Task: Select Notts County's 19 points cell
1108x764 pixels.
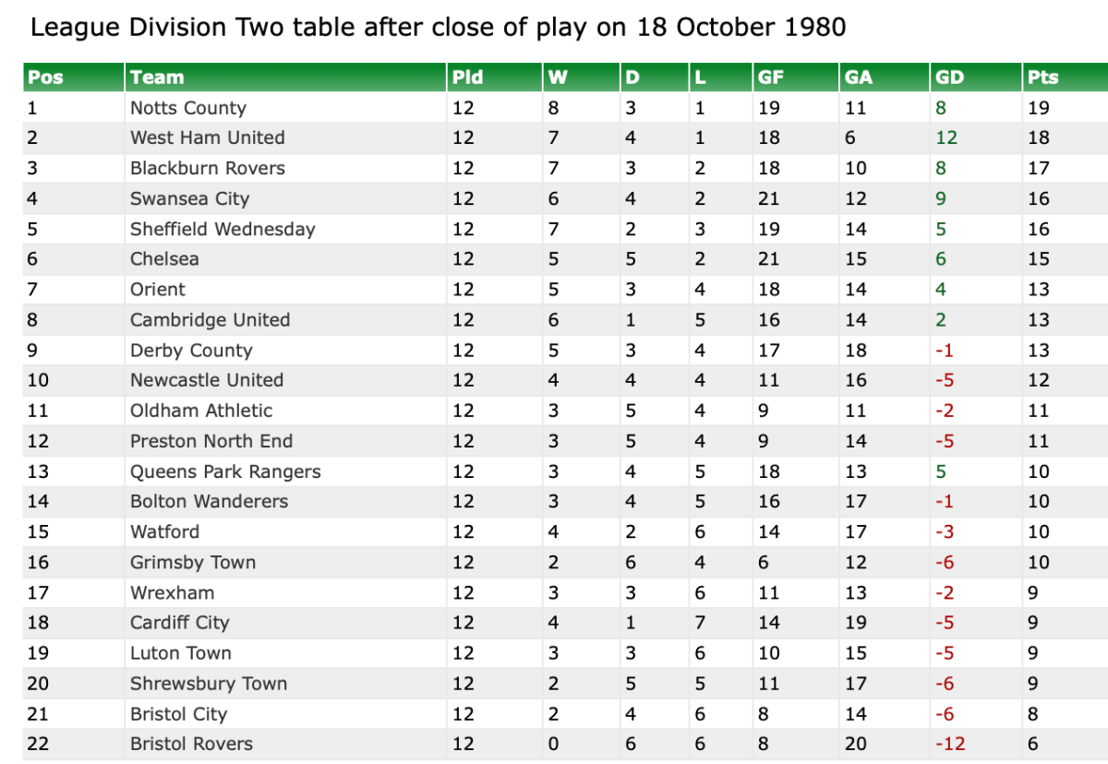Action: (1039, 108)
